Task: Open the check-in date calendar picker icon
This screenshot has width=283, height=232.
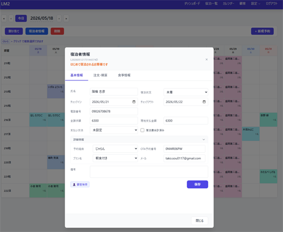Action: point(134,102)
